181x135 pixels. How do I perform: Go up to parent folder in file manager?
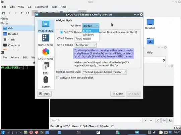pos(21,13)
